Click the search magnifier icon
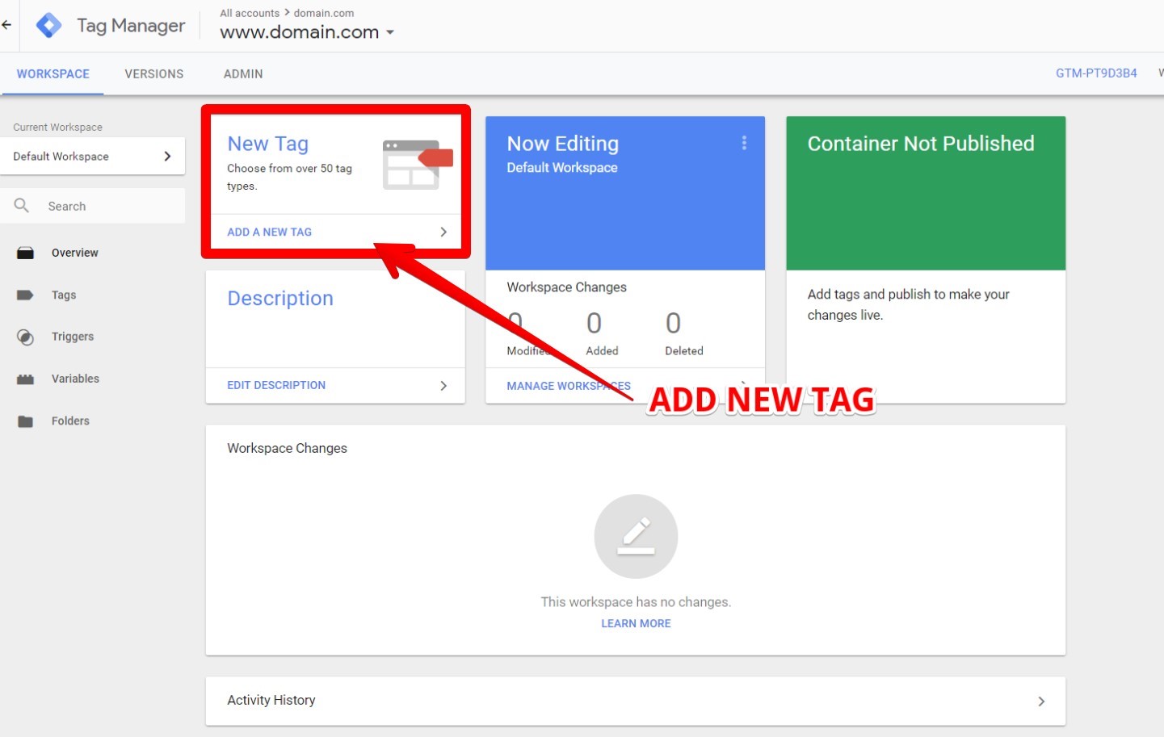 click(x=22, y=206)
